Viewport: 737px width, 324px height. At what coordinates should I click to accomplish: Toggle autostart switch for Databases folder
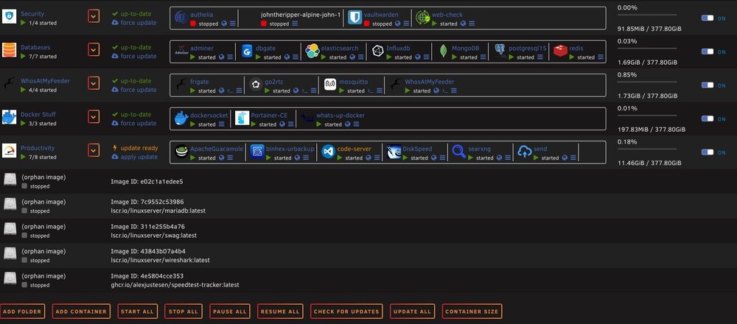tap(708, 52)
